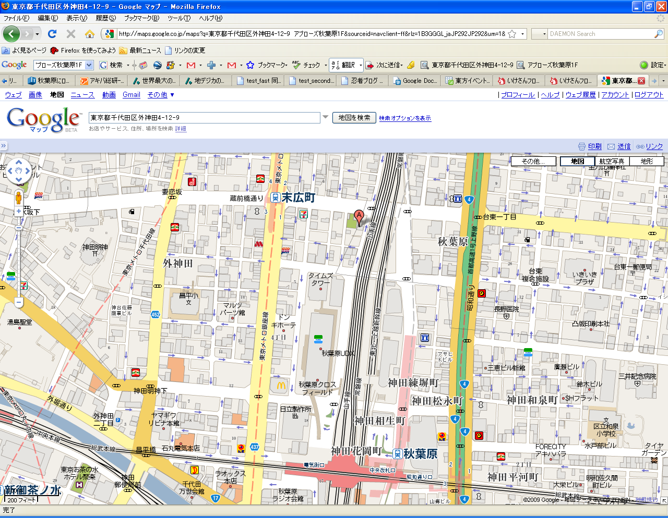
Task: Switch to the Google Doc... tab
Action: tap(415, 81)
